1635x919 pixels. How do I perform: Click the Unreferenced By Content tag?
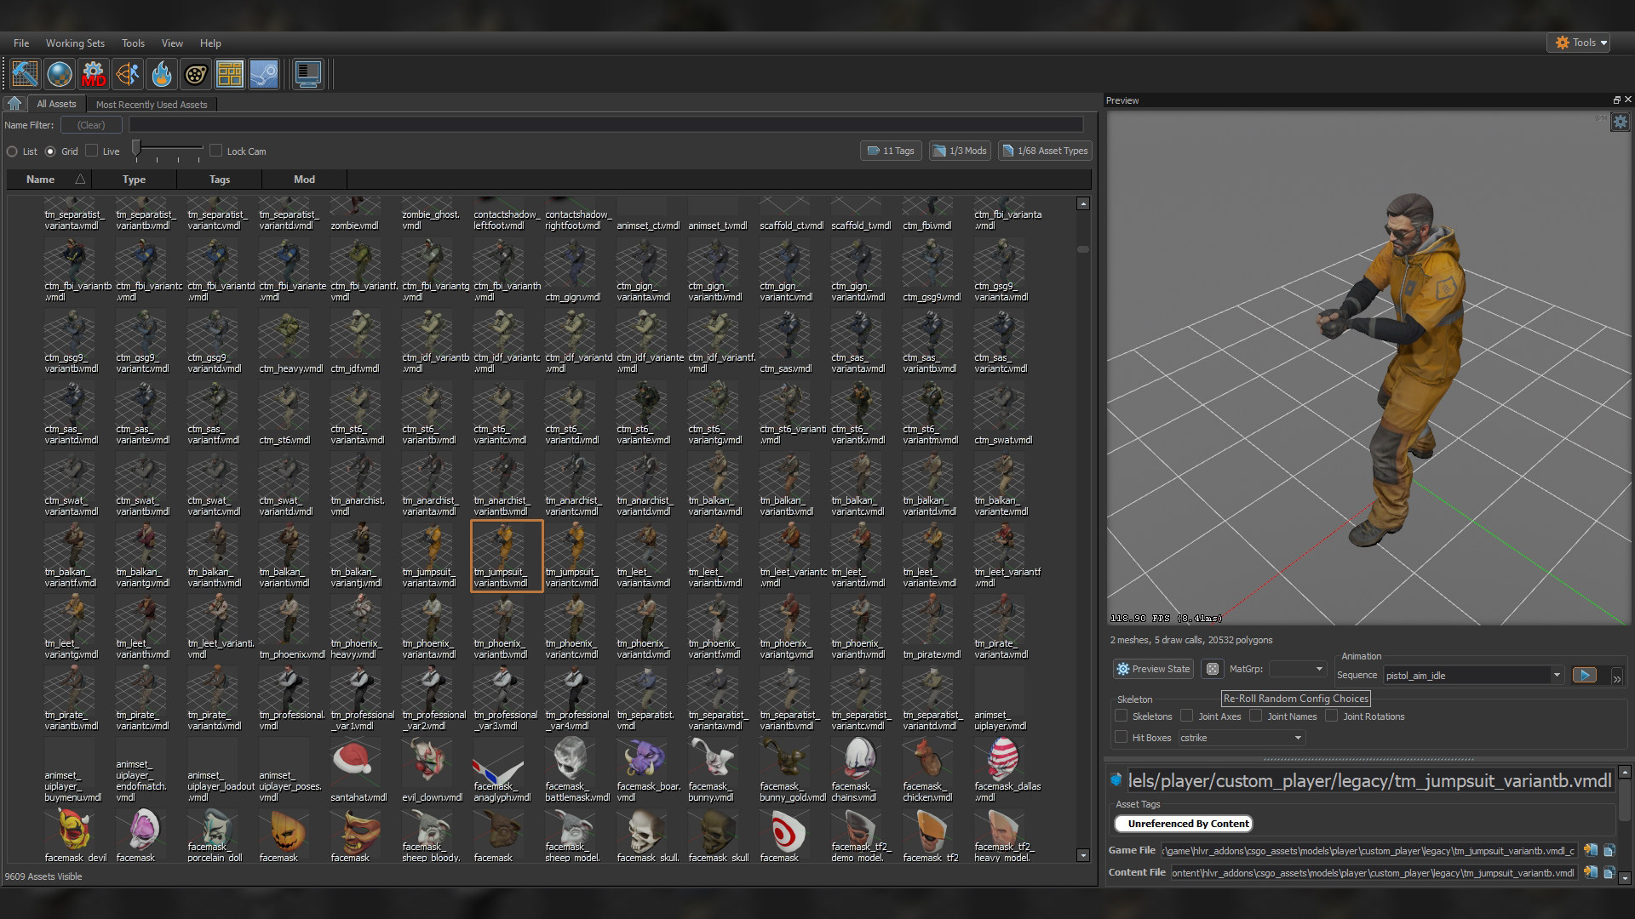pos(1184,824)
